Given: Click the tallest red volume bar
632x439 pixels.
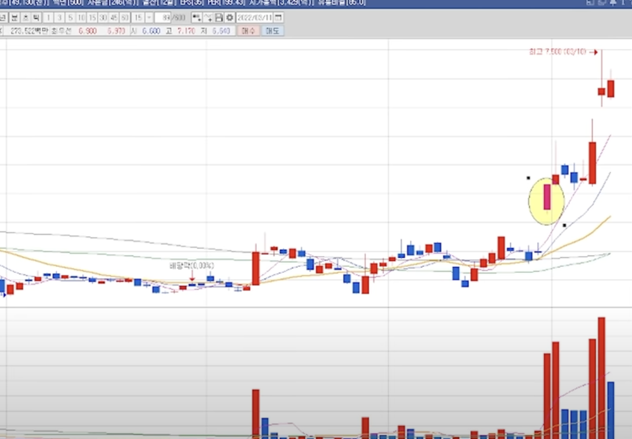Looking at the screenshot, I should (x=601, y=378).
